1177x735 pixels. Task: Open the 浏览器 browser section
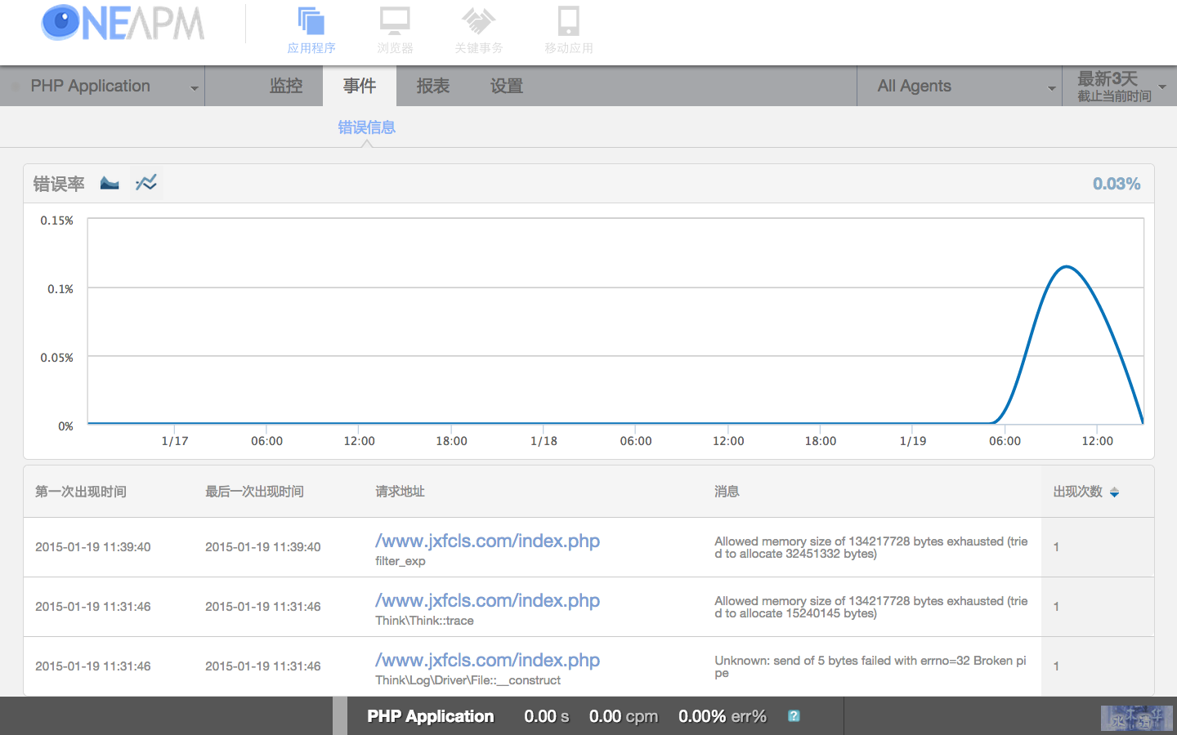click(x=395, y=30)
